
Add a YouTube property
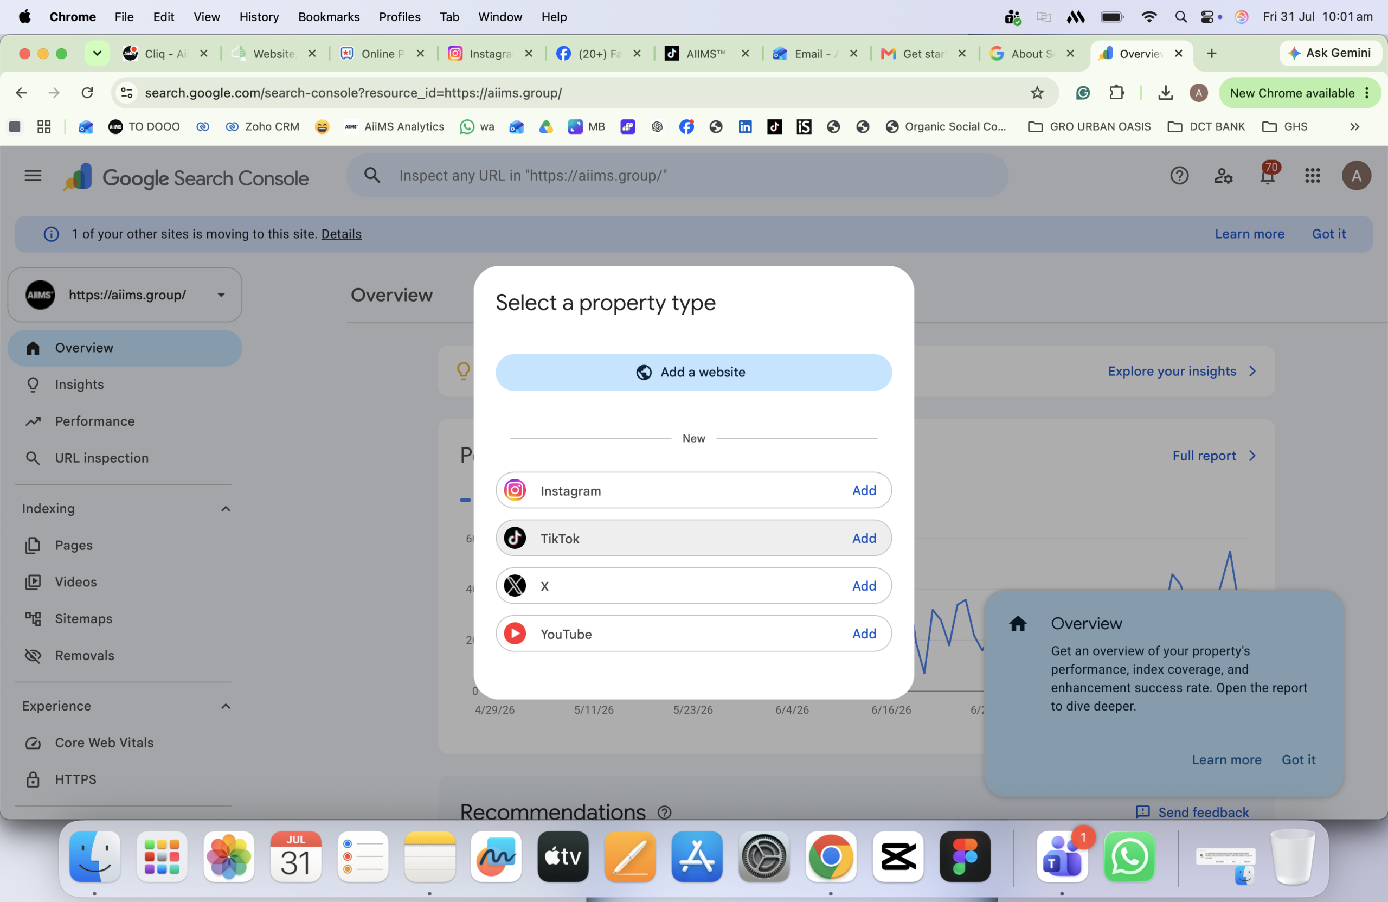(x=864, y=634)
